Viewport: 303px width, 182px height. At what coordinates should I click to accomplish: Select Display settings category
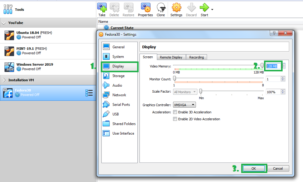pos(119,66)
